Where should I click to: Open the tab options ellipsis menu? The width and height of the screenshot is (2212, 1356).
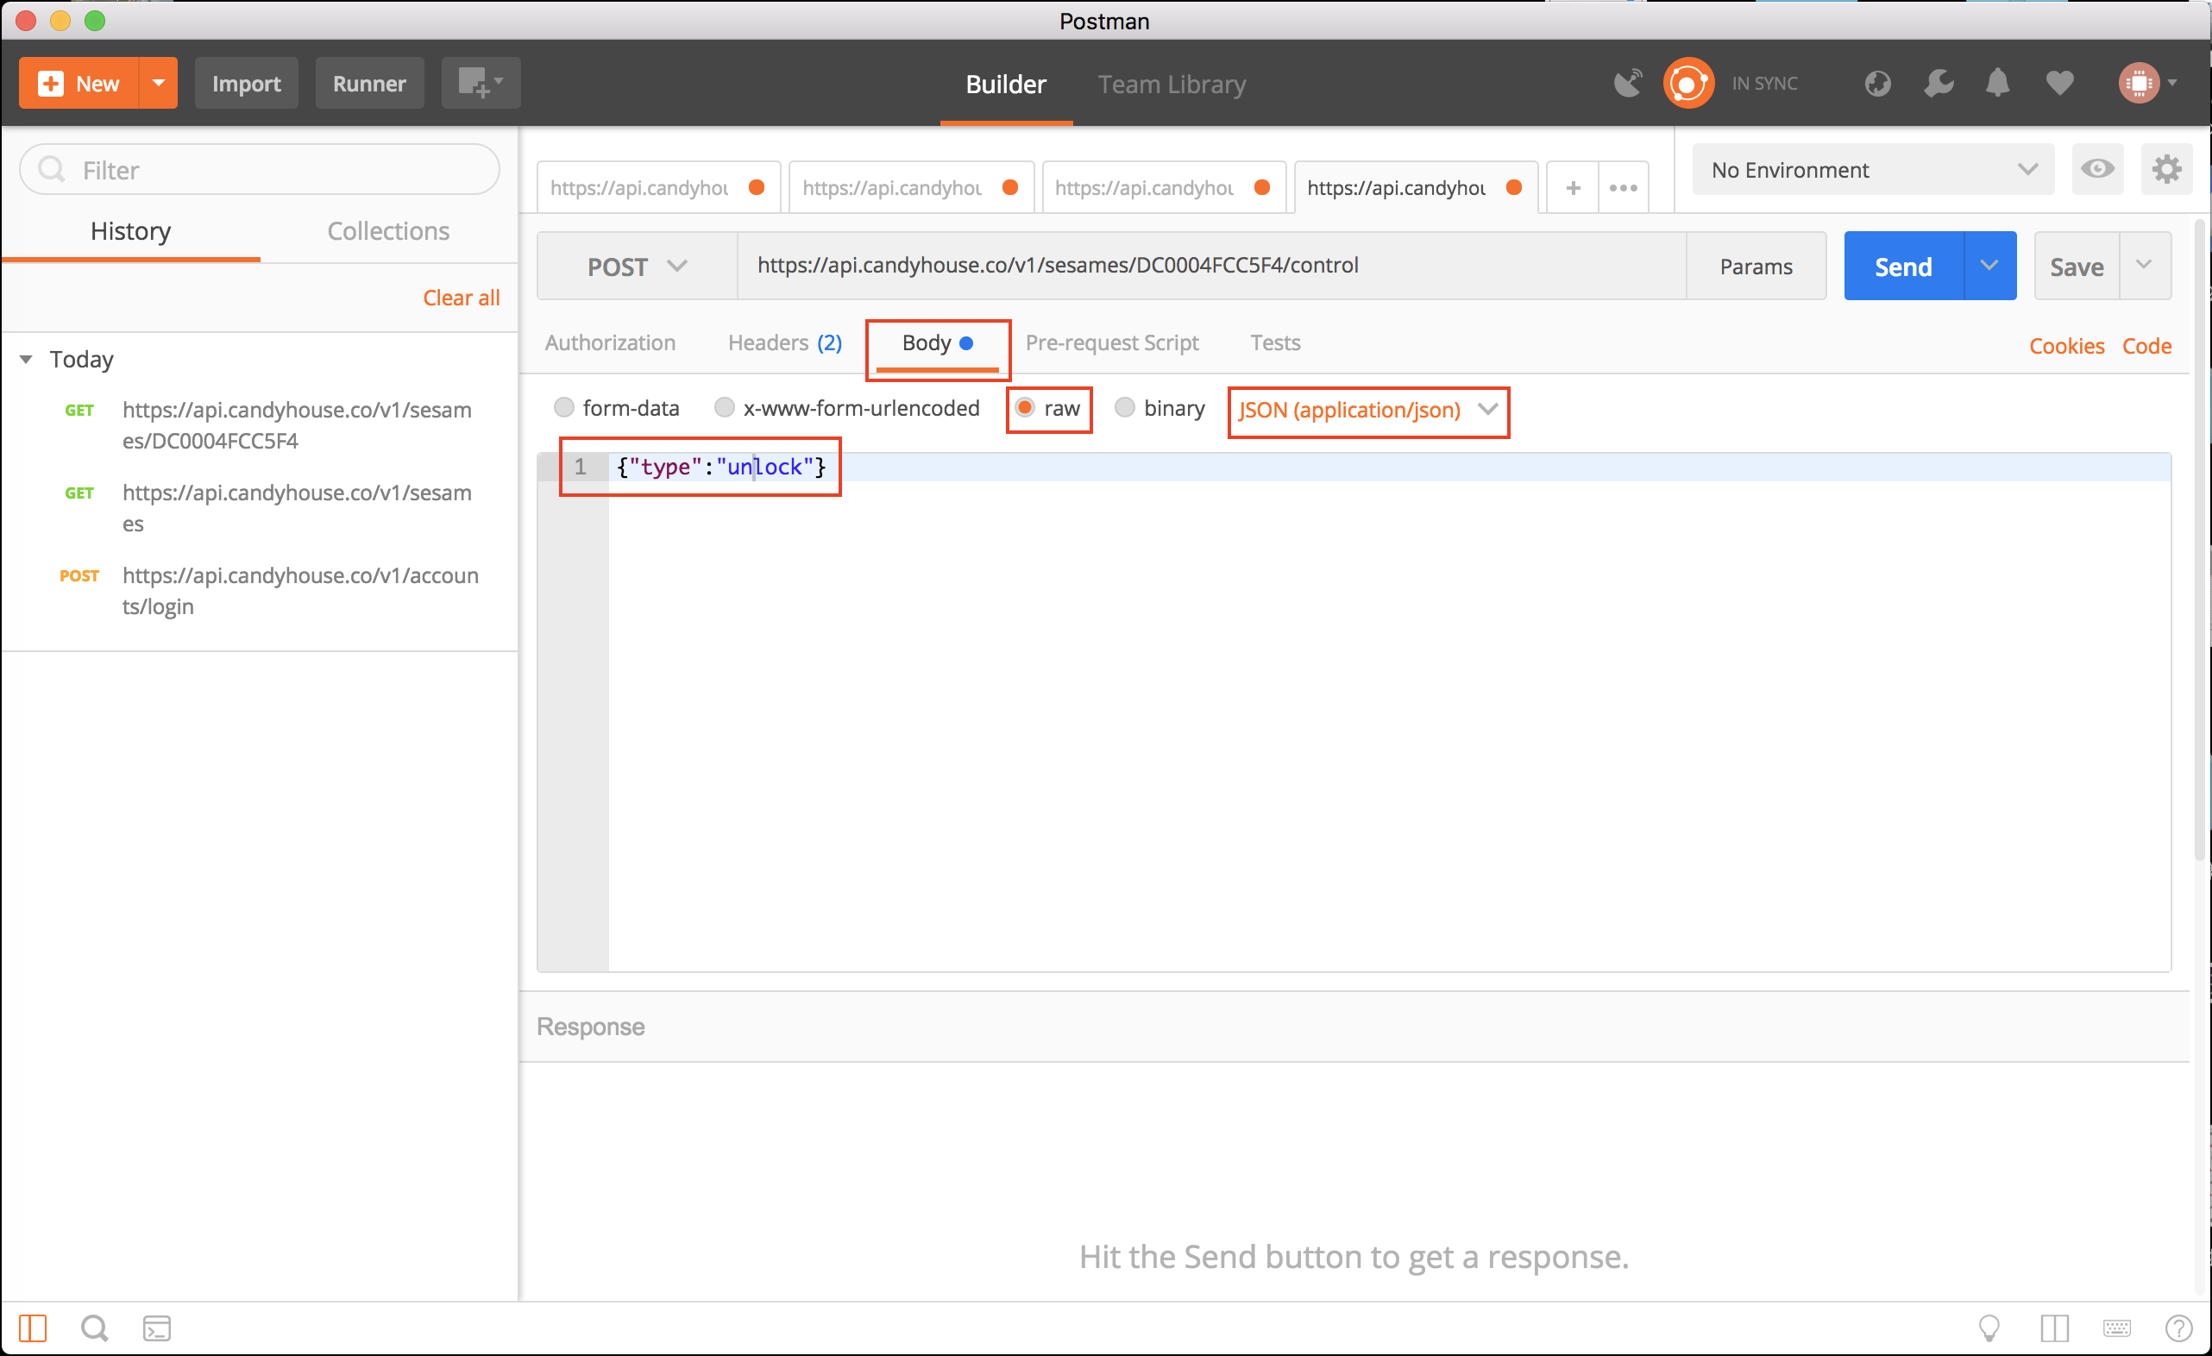pos(1623,187)
